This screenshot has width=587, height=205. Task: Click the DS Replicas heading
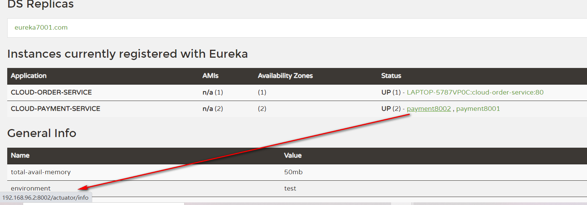point(41,5)
